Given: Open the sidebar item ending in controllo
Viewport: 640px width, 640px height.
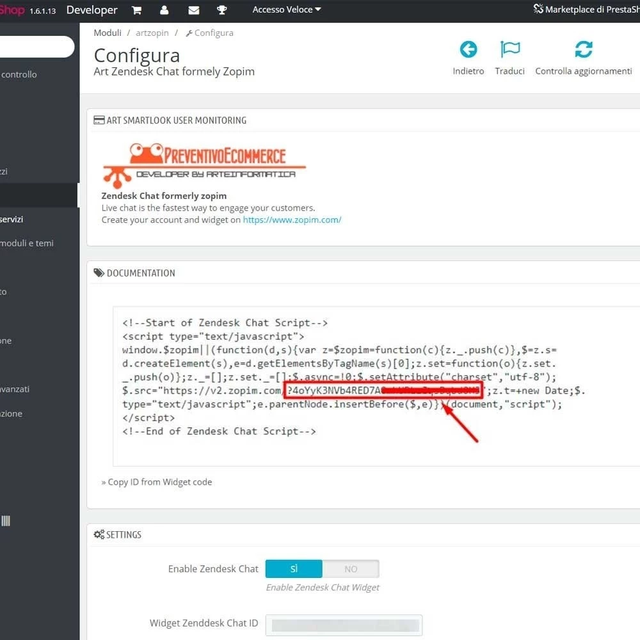Looking at the screenshot, I should pos(19,74).
